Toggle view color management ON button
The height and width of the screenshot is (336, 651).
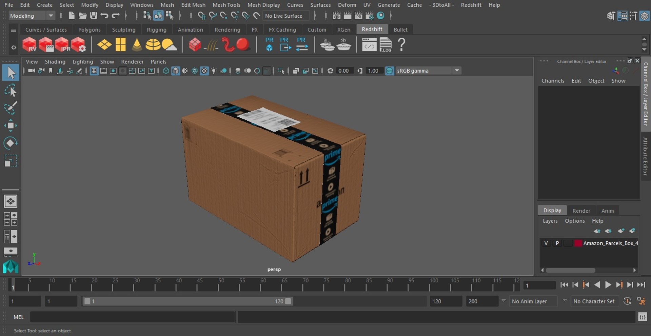click(390, 71)
